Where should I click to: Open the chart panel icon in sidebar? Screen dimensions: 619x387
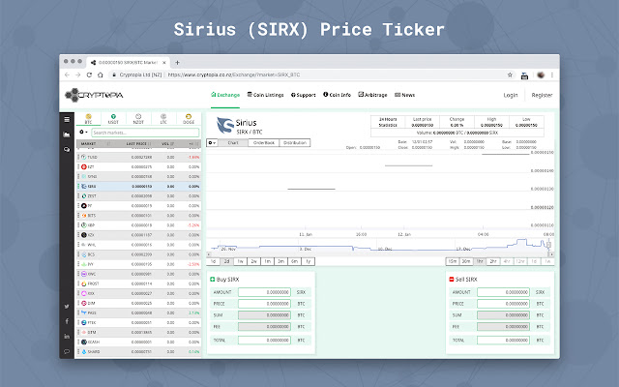point(67,134)
